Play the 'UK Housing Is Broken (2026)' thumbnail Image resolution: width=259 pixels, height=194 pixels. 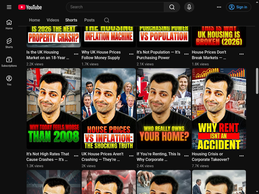pyautogui.click(x=219, y=37)
